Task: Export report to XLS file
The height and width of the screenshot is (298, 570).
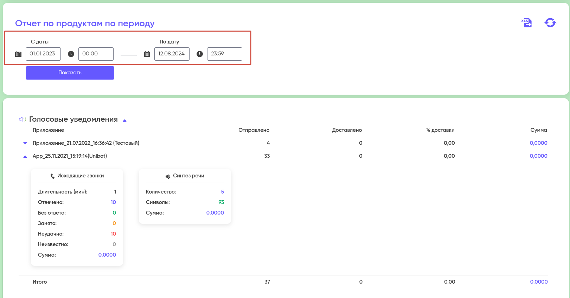Action: (x=526, y=23)
